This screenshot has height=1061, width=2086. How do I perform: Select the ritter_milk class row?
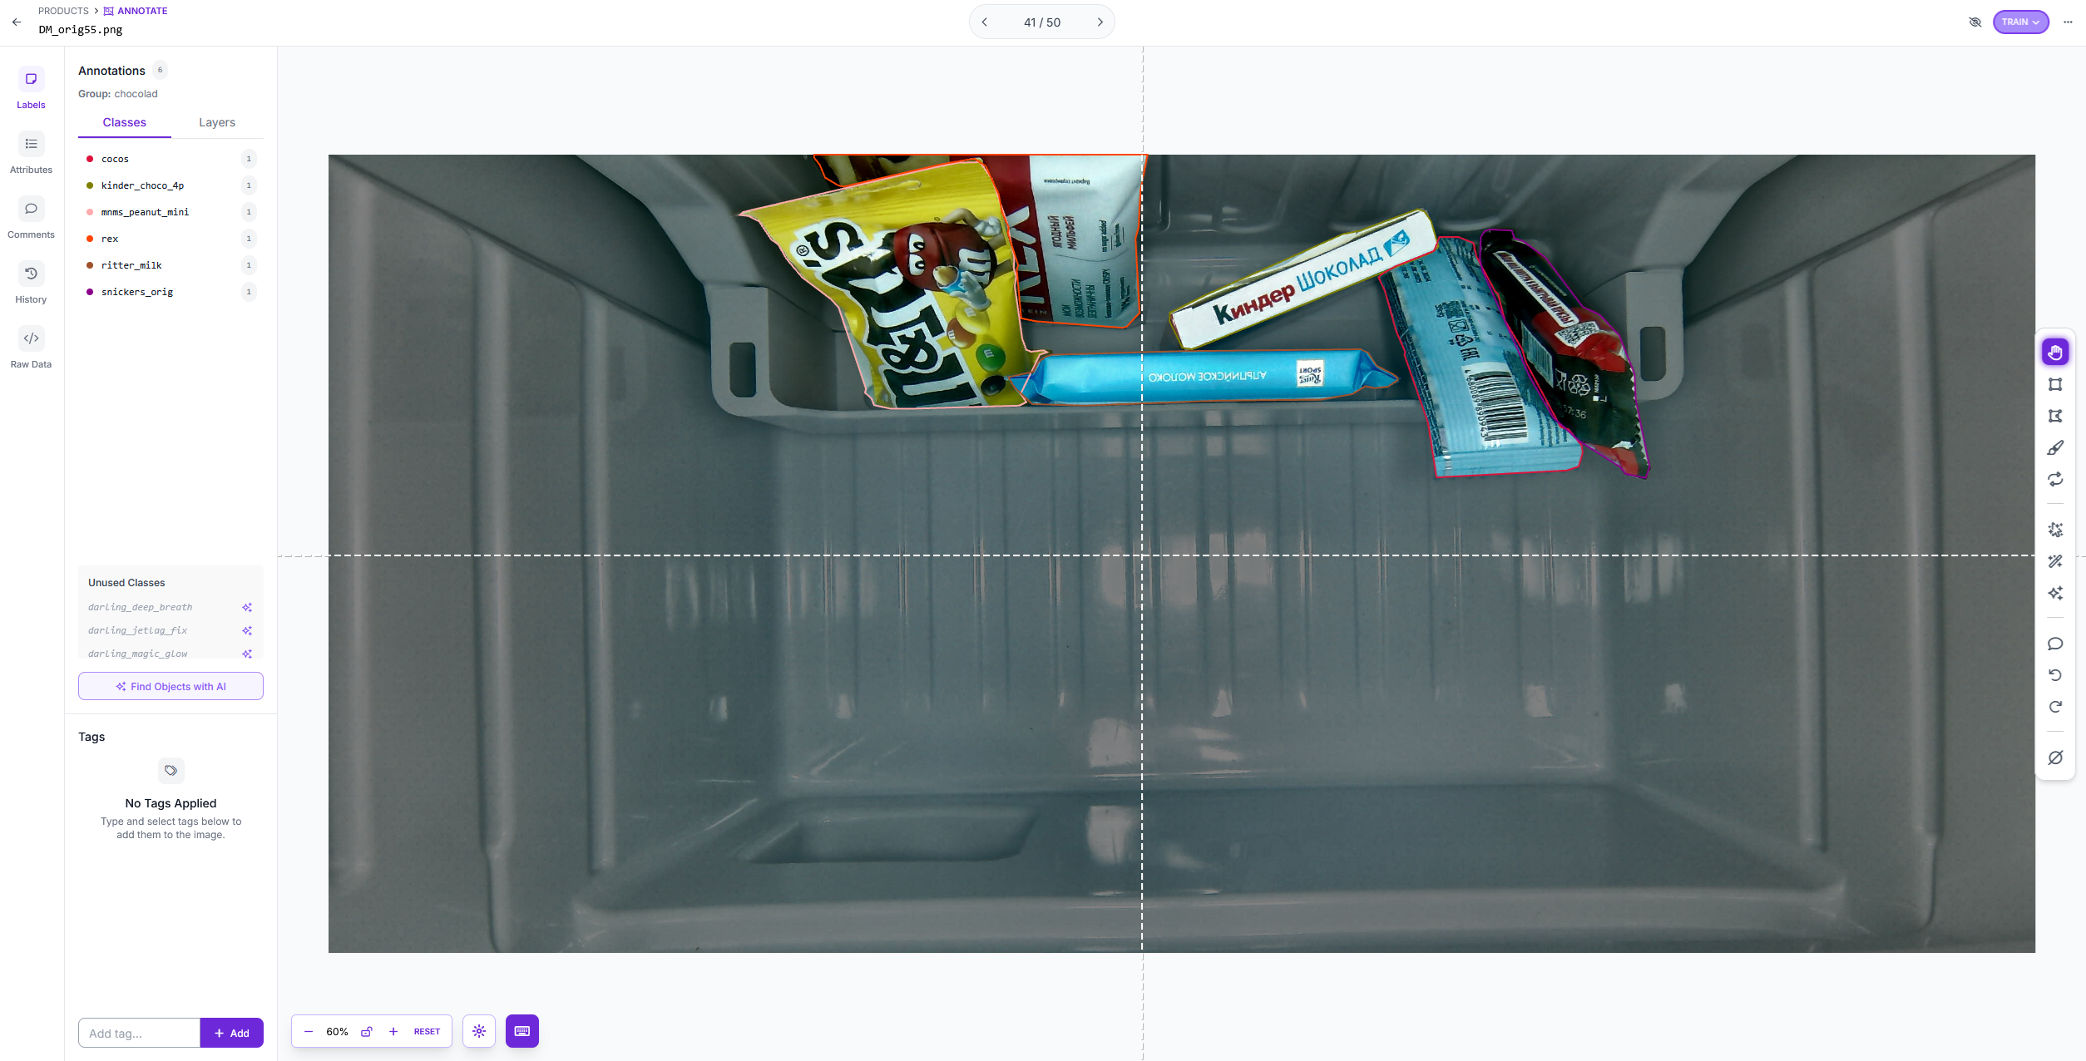click(x=171, y=265)
